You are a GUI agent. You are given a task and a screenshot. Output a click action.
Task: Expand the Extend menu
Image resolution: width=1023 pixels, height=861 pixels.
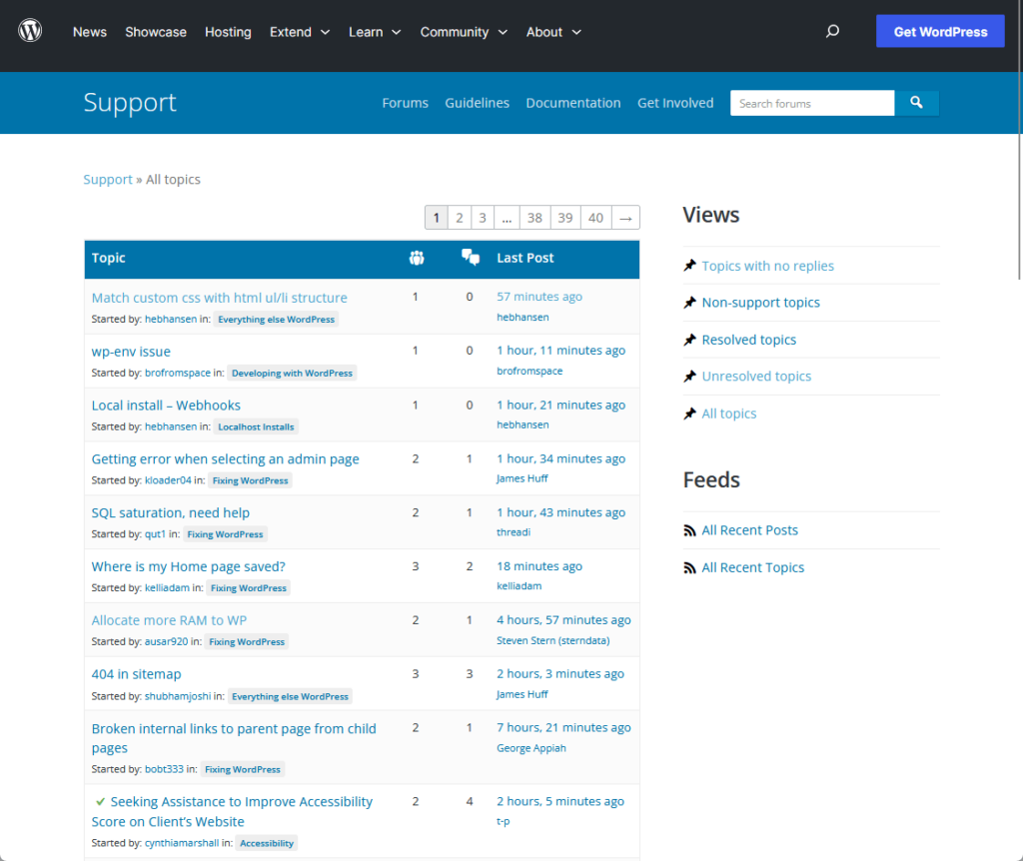point(300,32)
